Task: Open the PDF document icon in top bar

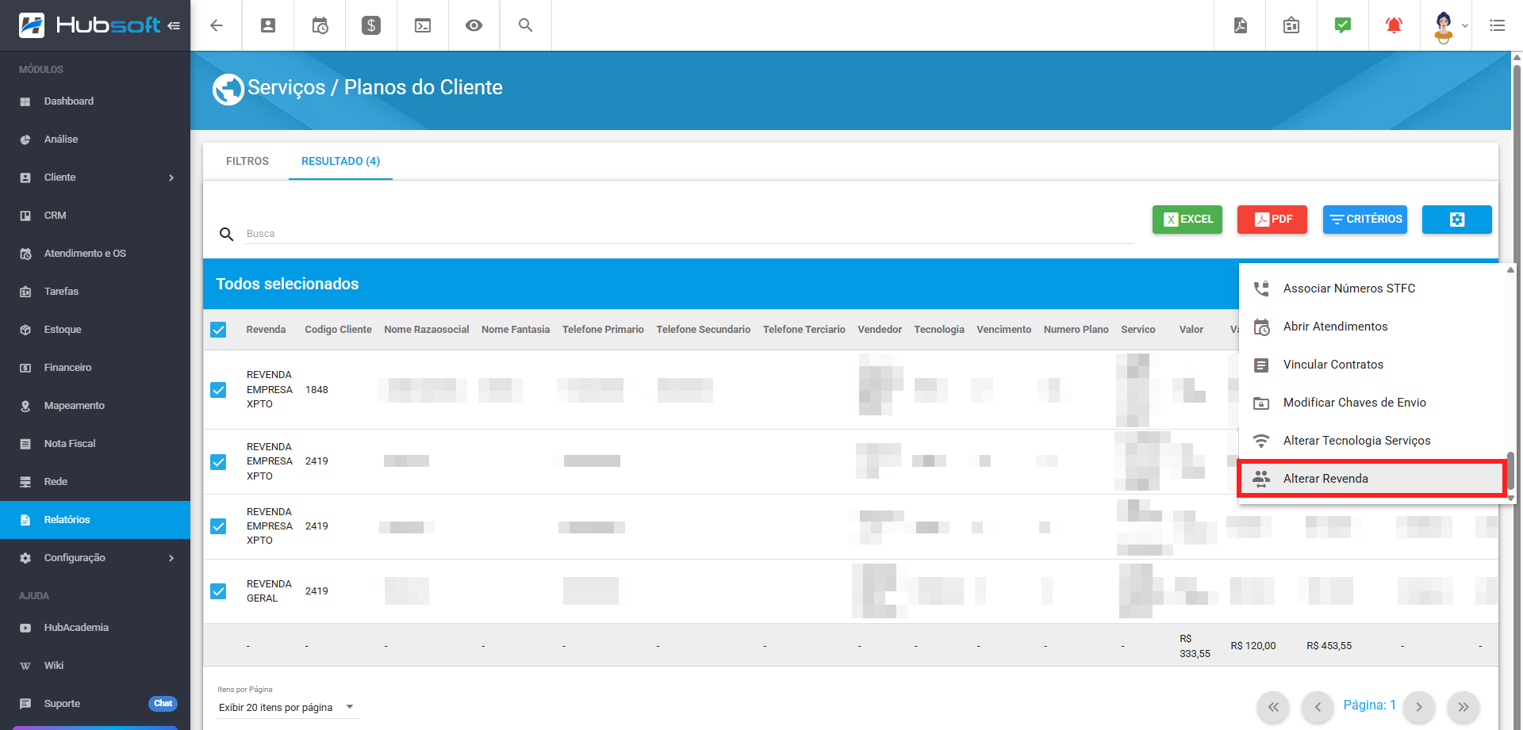Action: [1240, 25]
